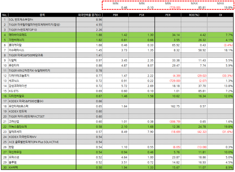Click ROE 26.32 for 지엔씨에너지
Viewport: 235px width, 172px height.
202,40
